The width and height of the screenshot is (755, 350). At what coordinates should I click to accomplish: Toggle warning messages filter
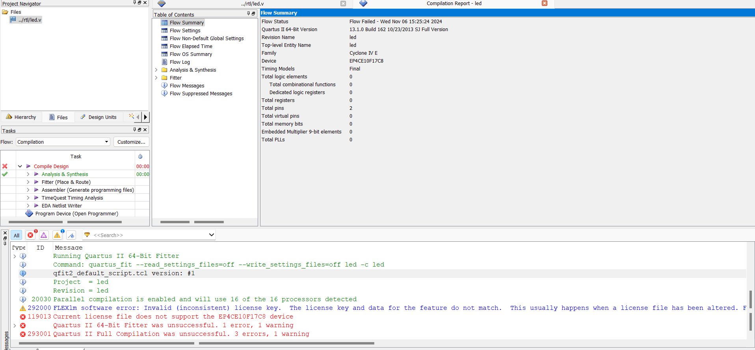point(58,235)
